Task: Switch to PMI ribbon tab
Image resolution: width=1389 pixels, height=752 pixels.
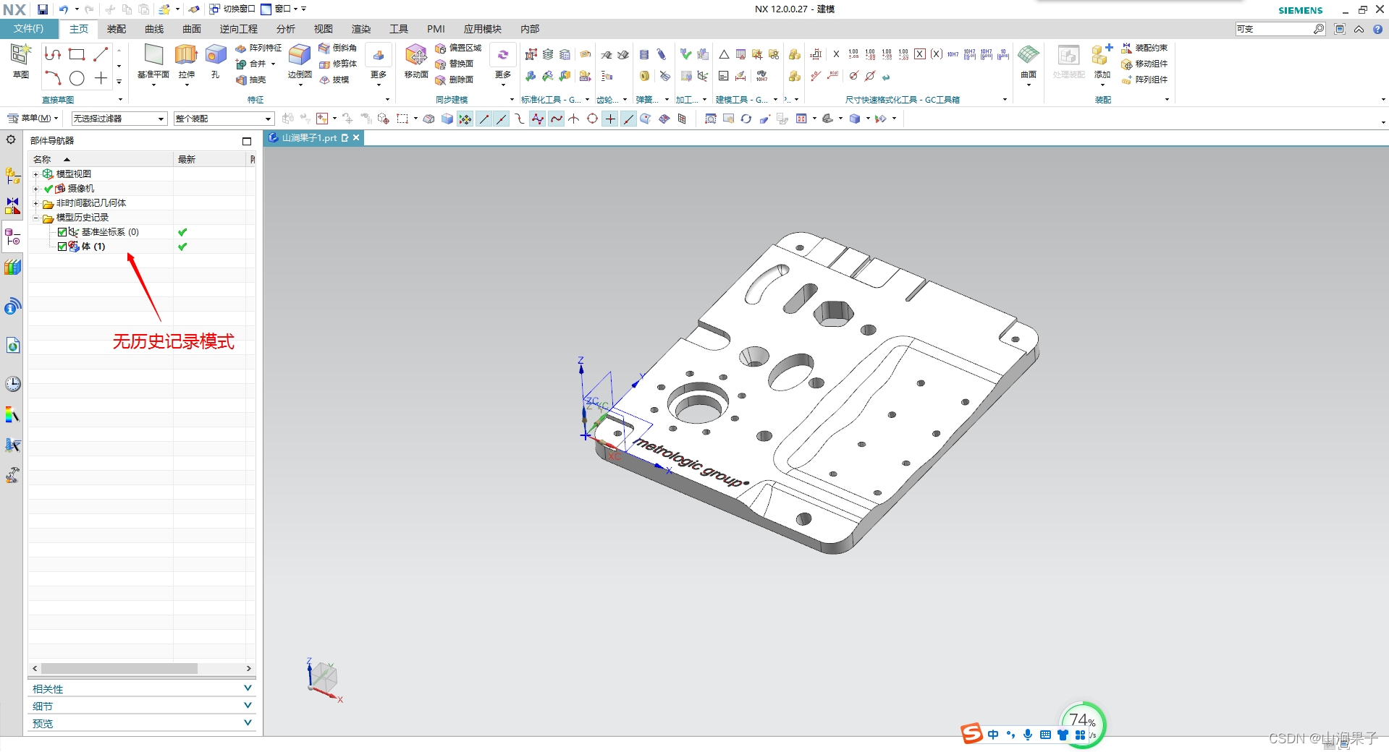Action: (436, 29)
